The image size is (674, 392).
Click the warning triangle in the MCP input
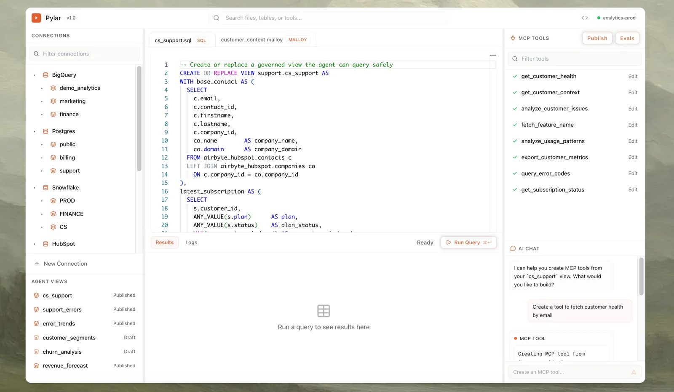(634, 372)
